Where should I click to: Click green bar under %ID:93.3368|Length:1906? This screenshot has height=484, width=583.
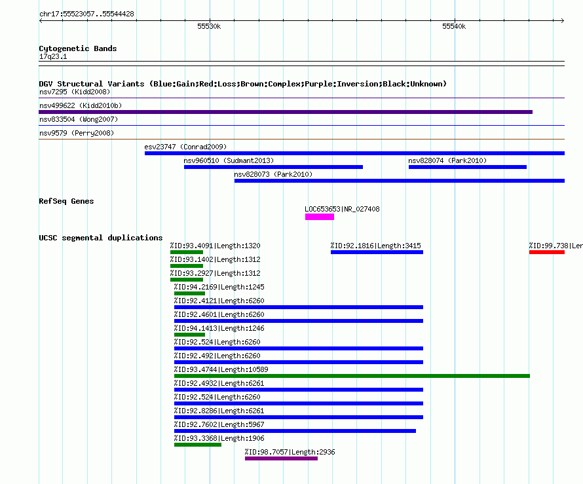197,445
